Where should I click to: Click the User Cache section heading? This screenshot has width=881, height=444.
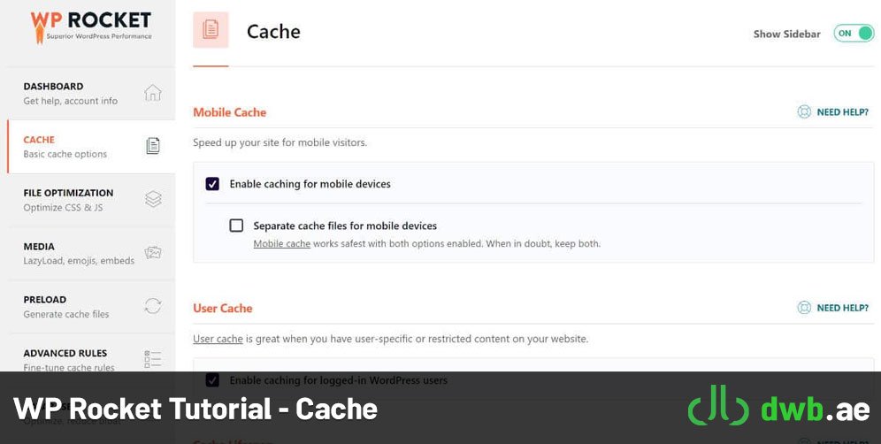[223, 308]
